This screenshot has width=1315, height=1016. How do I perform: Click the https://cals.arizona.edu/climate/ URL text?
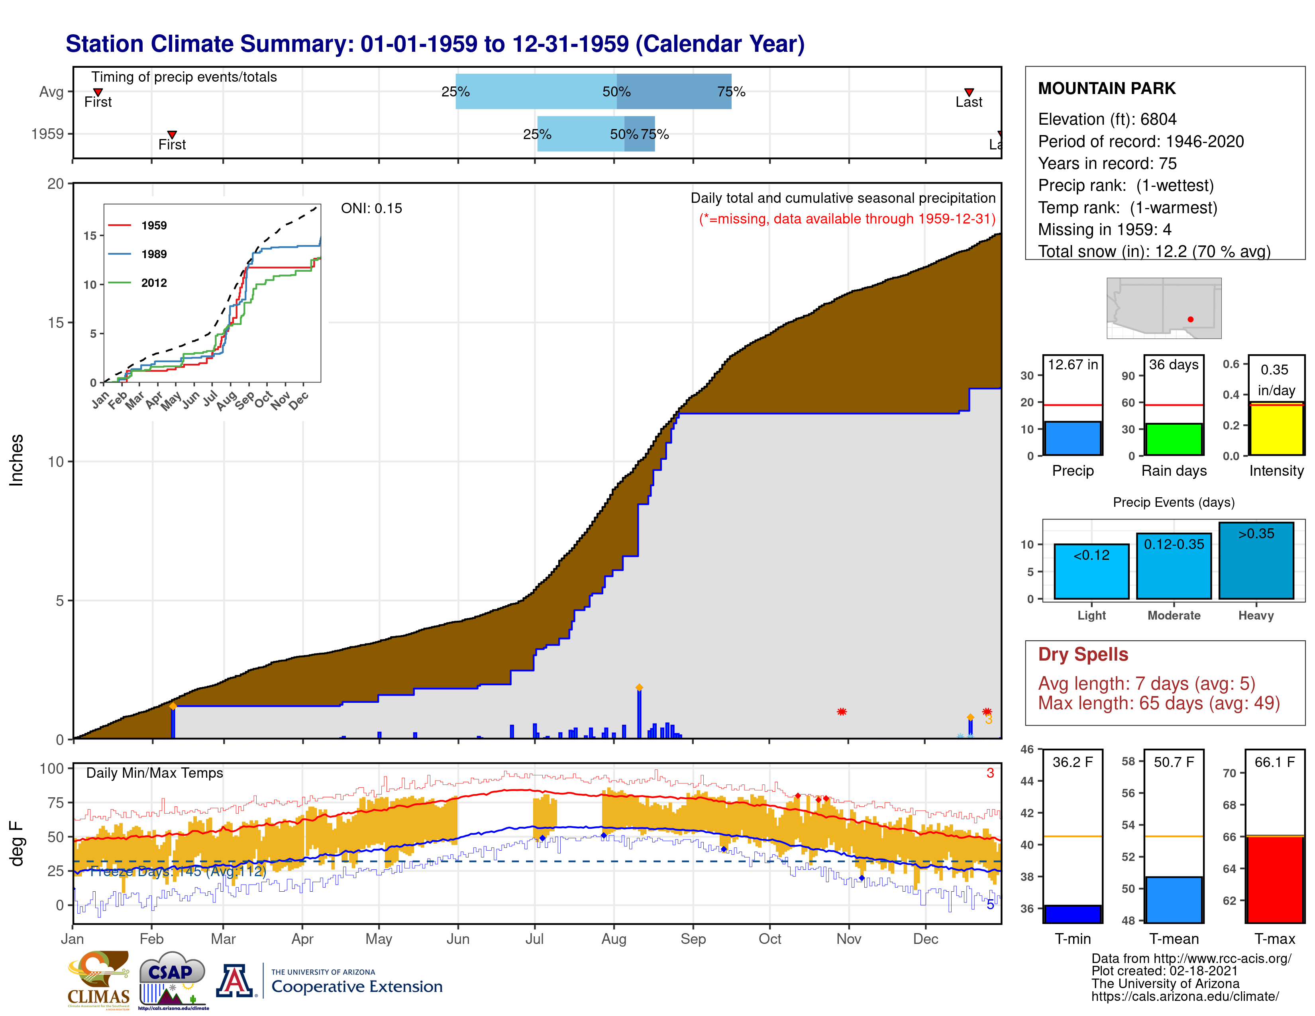point(1185,996)
